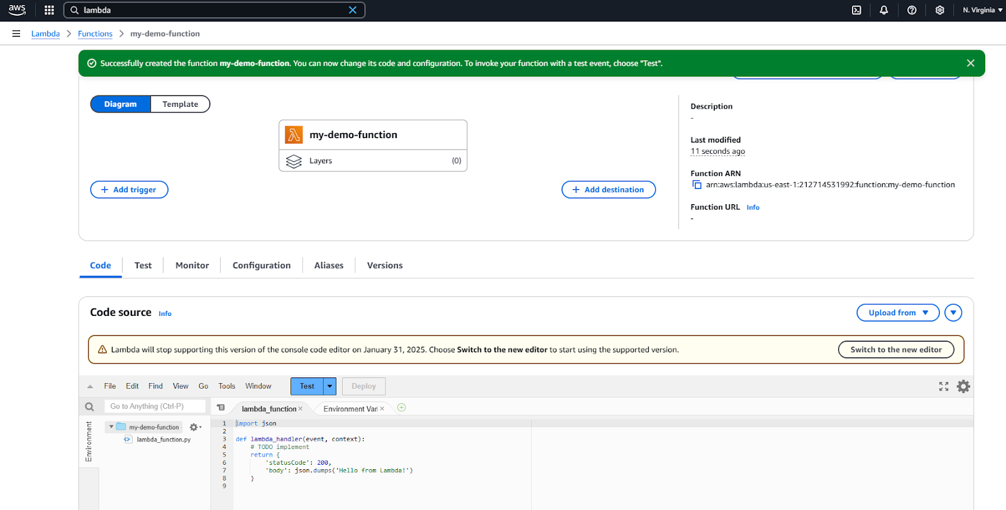The height and width of the screenshot is (510, 1006).
Task: Open the editor tab list icon
Action: 221,408
